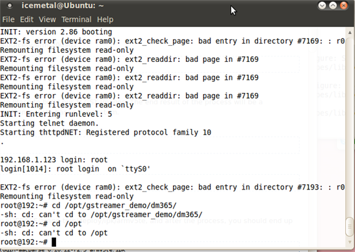Viewport: 355px width, 252px height.
Task: Open the File menu
Action: (x=8, y=20)
